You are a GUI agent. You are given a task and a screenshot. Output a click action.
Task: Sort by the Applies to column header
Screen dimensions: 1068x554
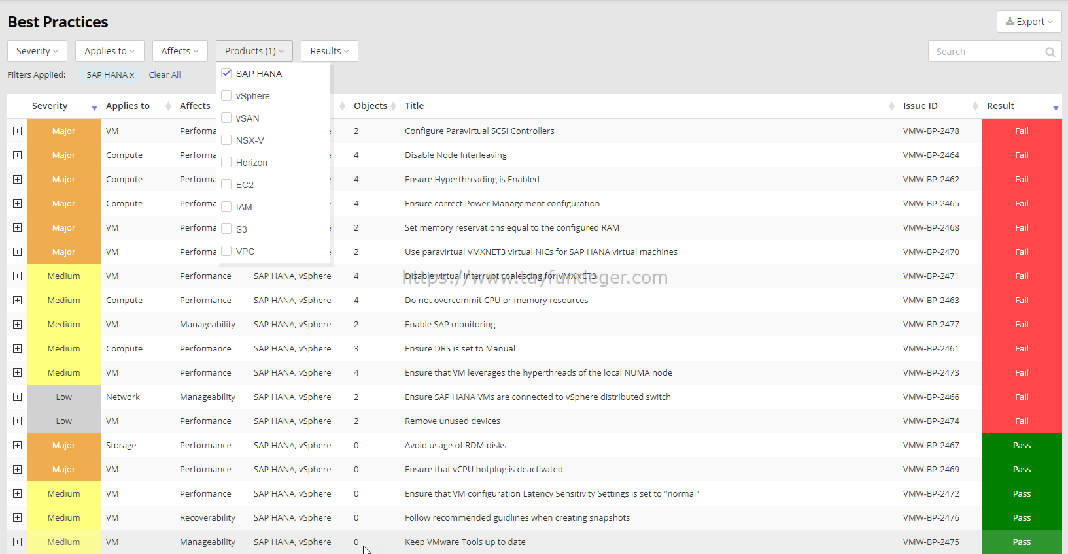pos(128,106)
